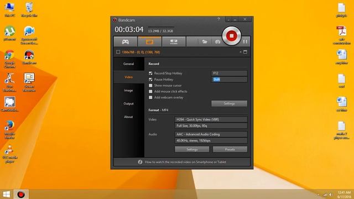The width and height of the screenshot is (354, 199).
Task: Select the uTorrent desktop shortcut
Action: (10, 33)
